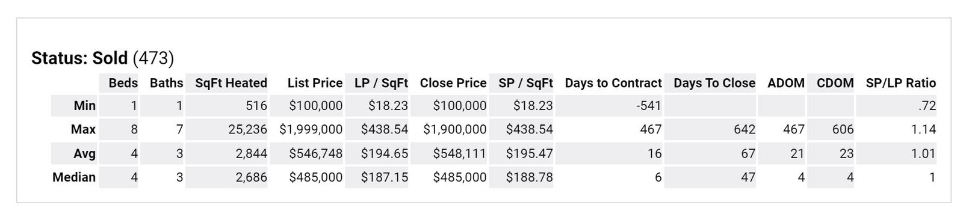This screenshot has height=220, width=963.
Task: Select the Median row label
Action: click(74, 177)
